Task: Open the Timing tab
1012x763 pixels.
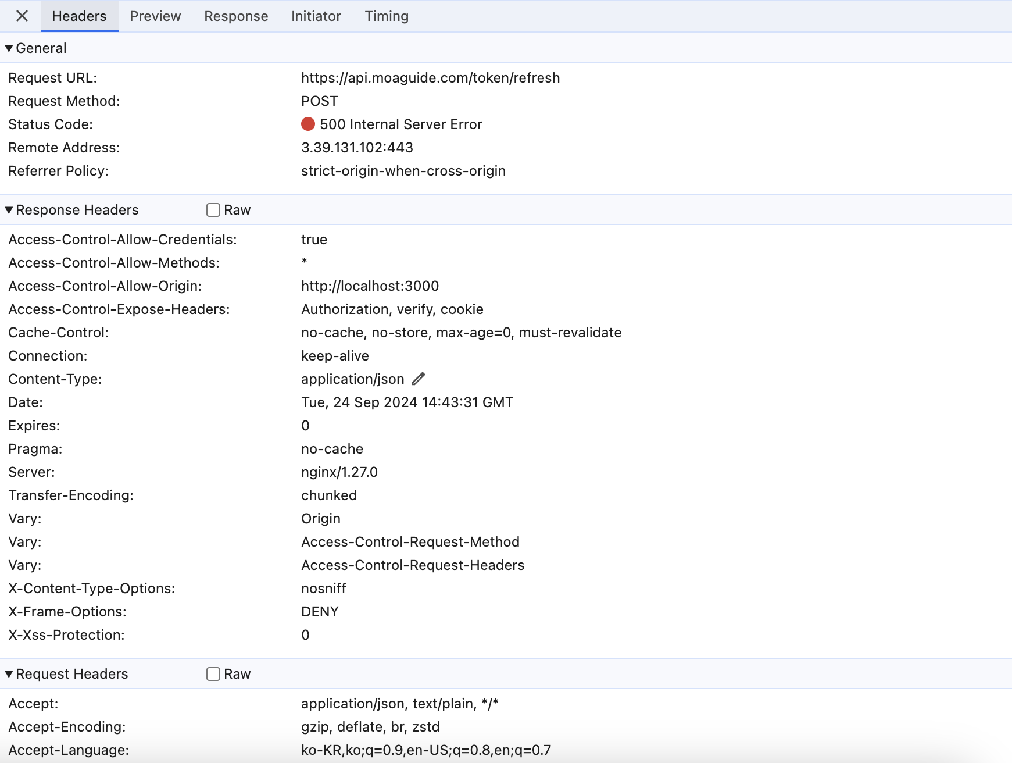Action: pos(387,16)
